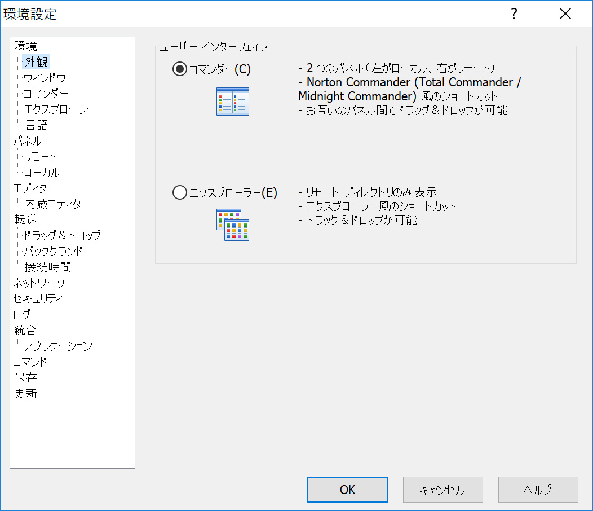This screenshot has width=593, height=511.
Task: Dismiss the dialog with キャンセル
Action: pyautogui.click(x=442, y=489)
